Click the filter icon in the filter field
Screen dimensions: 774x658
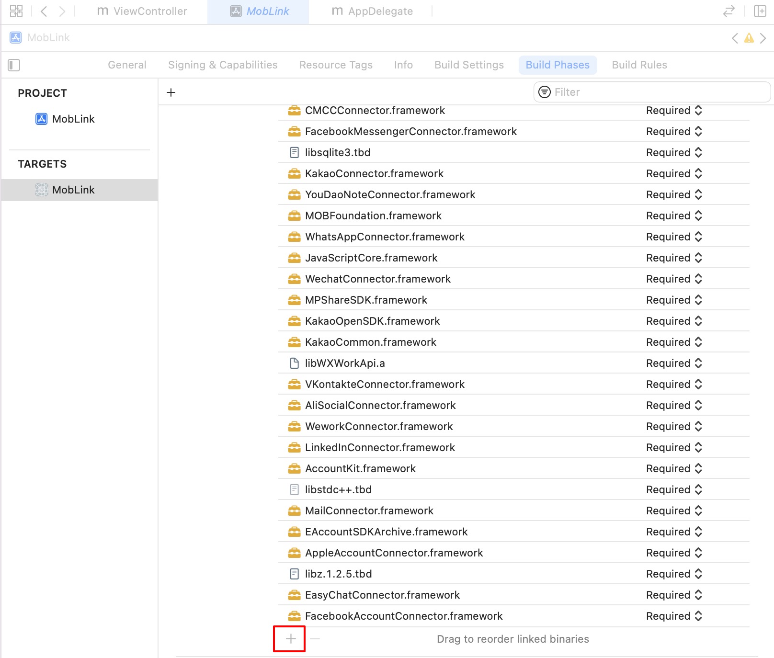coord(545,92)
